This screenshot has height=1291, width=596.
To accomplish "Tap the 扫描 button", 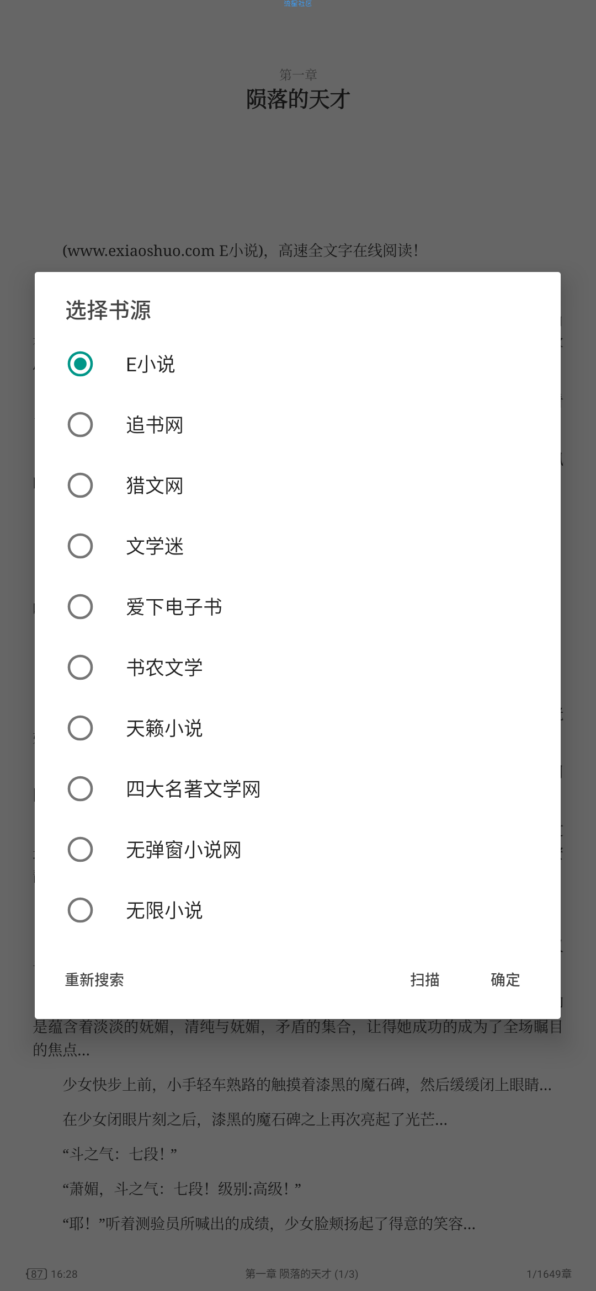I will 425,980.
